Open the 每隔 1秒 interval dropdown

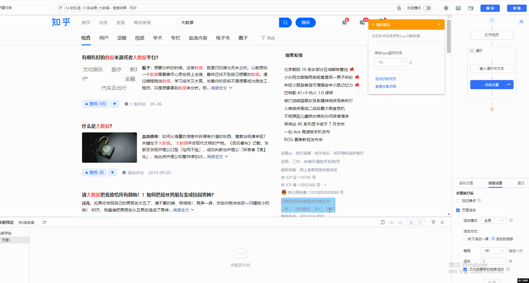(x=494, y=251)
